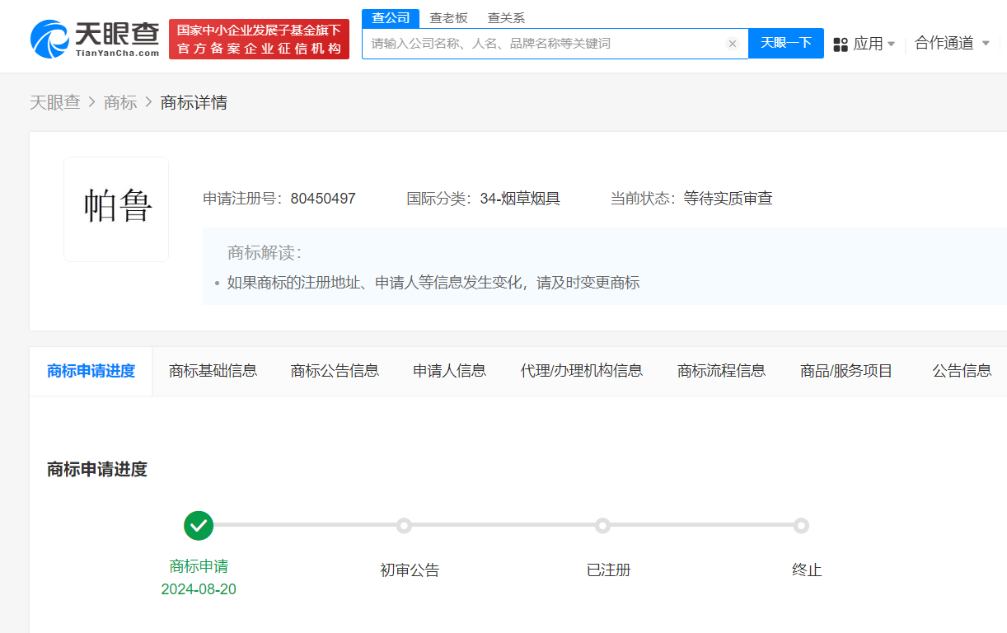This screenshot has height=633, width=1007.
Task: Click the 天眼一下 search button
Action: point(785,43)
